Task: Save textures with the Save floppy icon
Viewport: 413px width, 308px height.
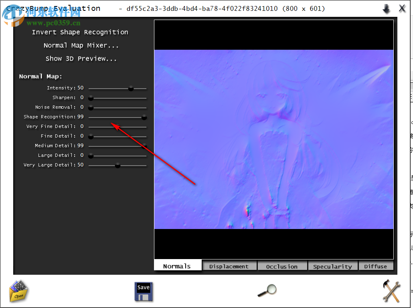Action: [144, 292]
